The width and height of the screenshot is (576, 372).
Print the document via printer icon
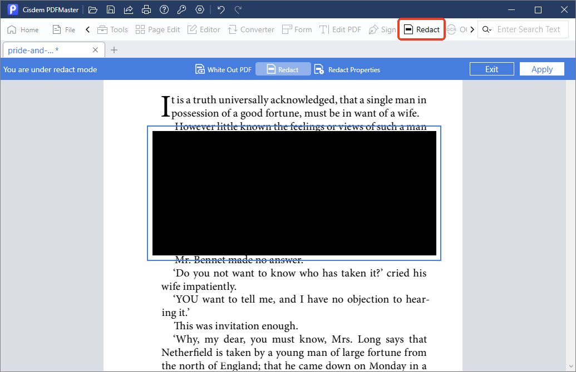tap(146, 10)
